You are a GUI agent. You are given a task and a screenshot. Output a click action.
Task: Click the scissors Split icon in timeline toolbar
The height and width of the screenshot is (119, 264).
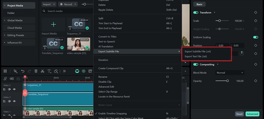(x=43, y=71)
